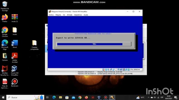Viewport: 179px width, 100px height.
Task: Open Microsoft Edge from the taskbar
Action: point(54,97)
